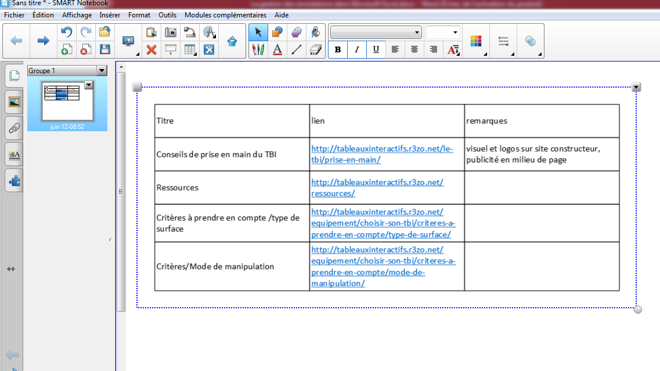
Task: Open the Affichage menu
Action: (x=77, y=15)
